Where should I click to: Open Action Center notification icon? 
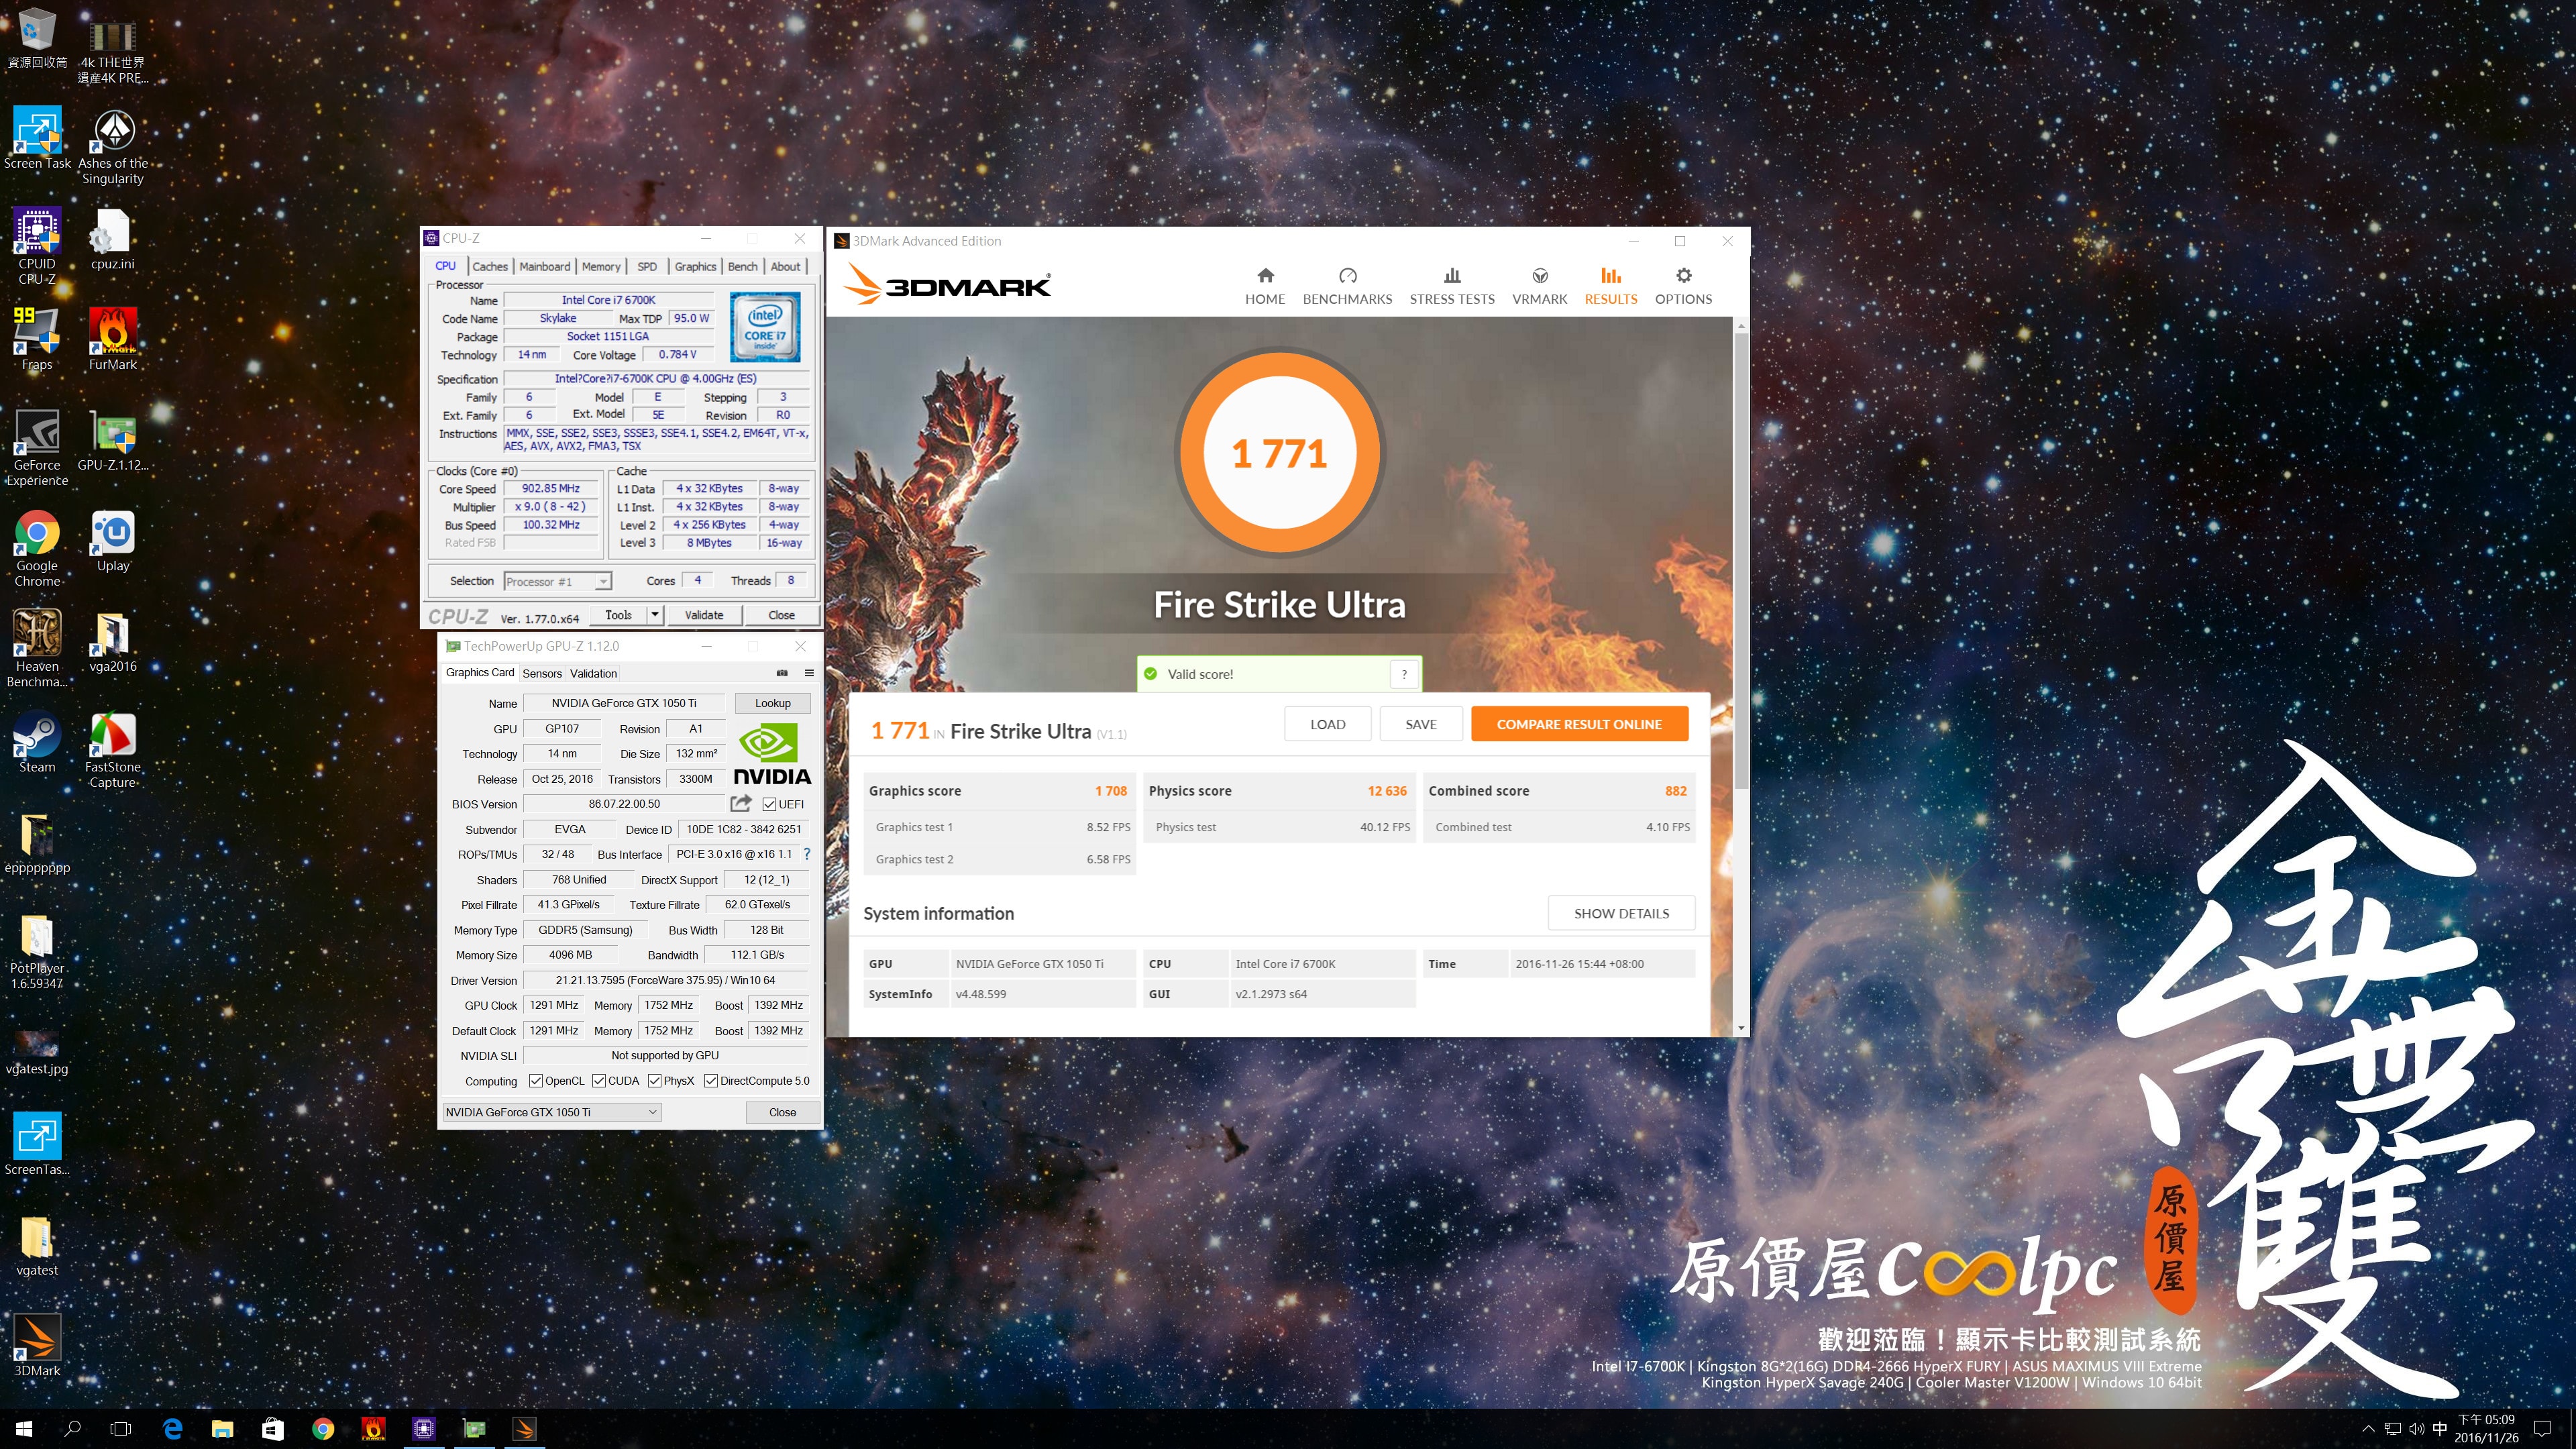coord(2541,1429)
